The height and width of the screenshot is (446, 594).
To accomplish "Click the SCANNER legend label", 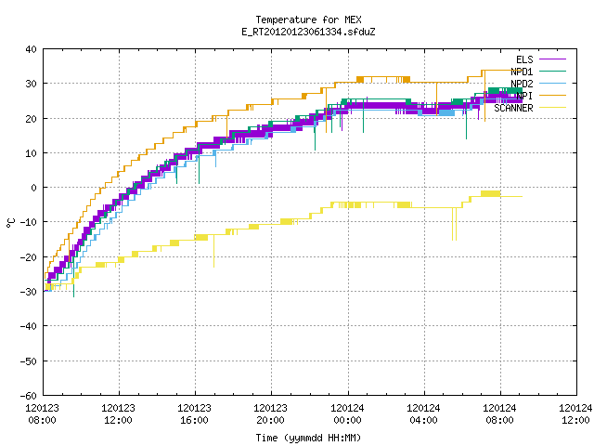I will tap(513, 108).
